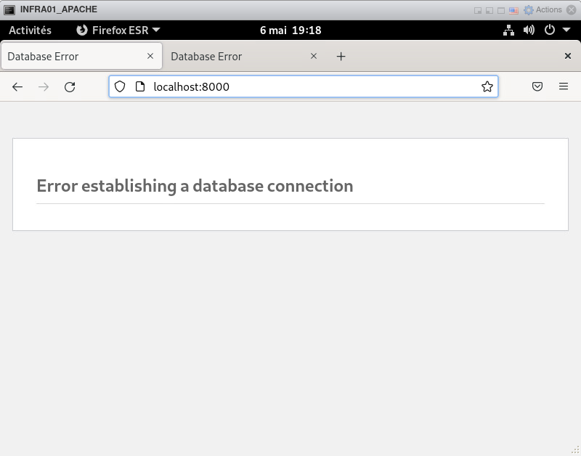The image size is (581, 456).
Task: Reload the current page
Action: 70,87
